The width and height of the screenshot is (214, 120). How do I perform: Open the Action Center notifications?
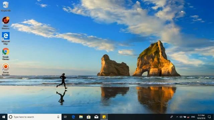209,117
